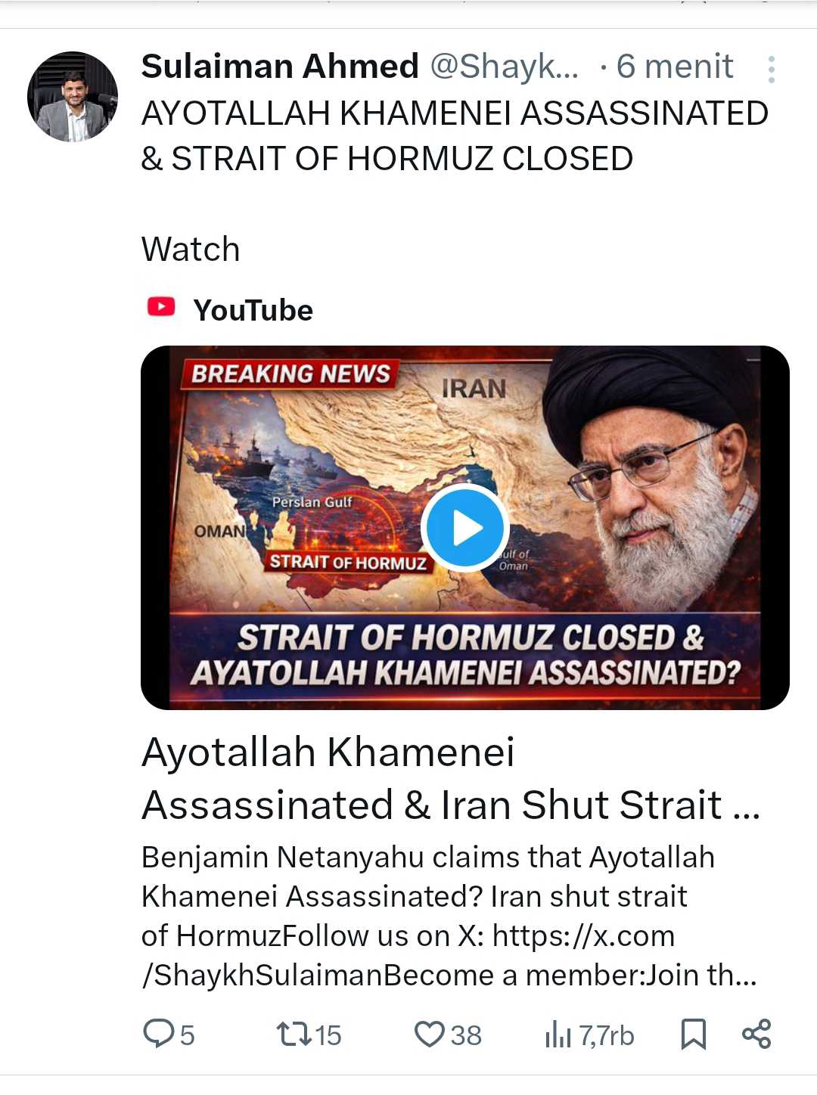This screenshot has width=817, height=1095.
Task: Click the reply count 5
Action: pos(187,1035)
